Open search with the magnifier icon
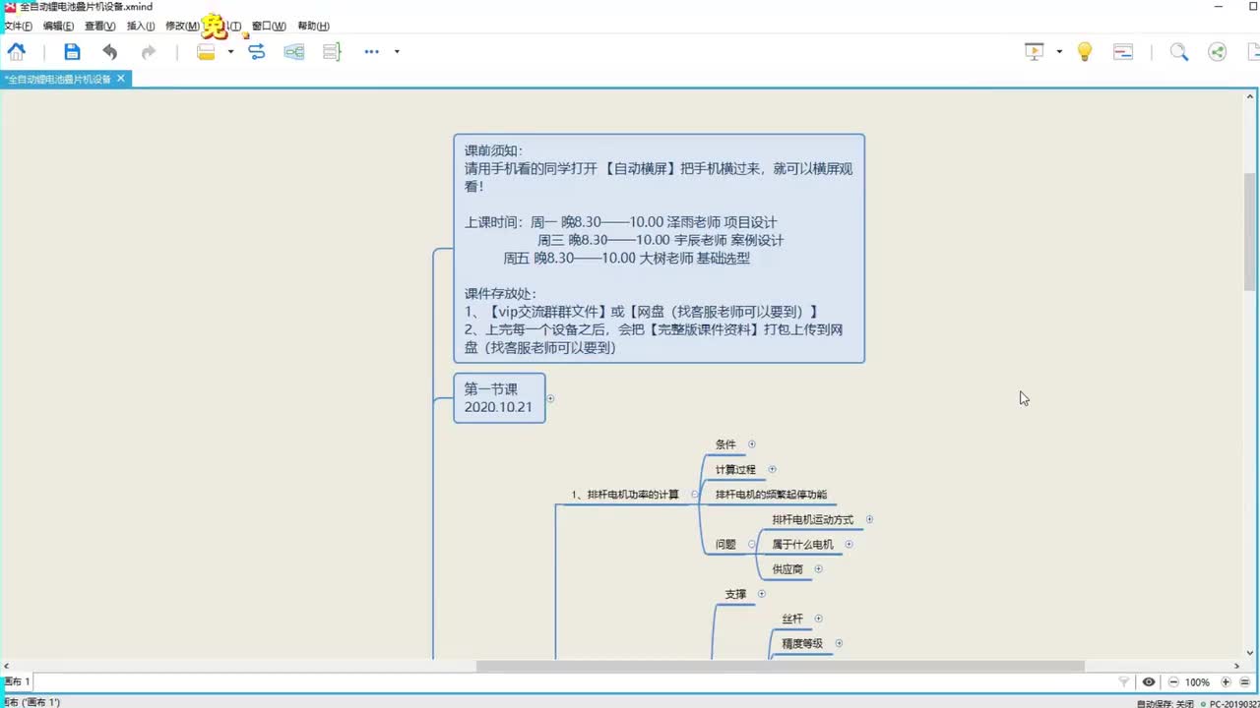This screenshot has width=1260, height=708. 1179,52
